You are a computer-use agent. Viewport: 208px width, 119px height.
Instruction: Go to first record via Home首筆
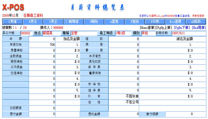coord(147,28)
